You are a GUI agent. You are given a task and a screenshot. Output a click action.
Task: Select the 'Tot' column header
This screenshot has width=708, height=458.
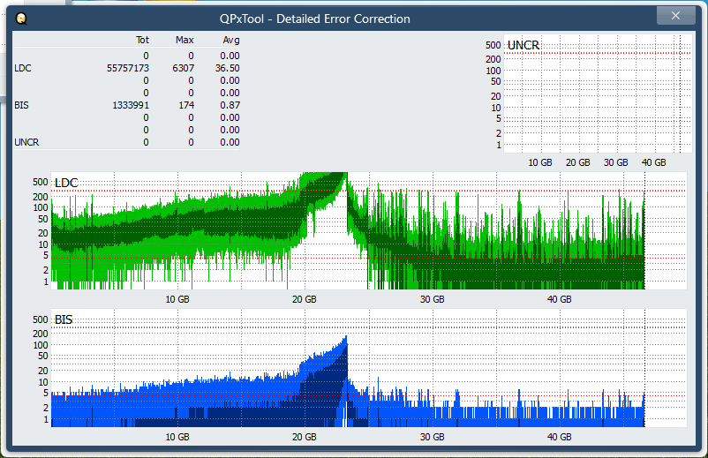point(142,40)
